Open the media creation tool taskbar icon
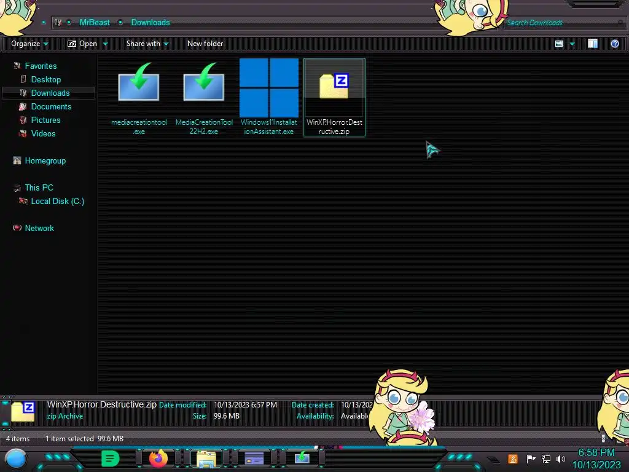The height and width of the screenshot is (472, 629). (302, 457)
